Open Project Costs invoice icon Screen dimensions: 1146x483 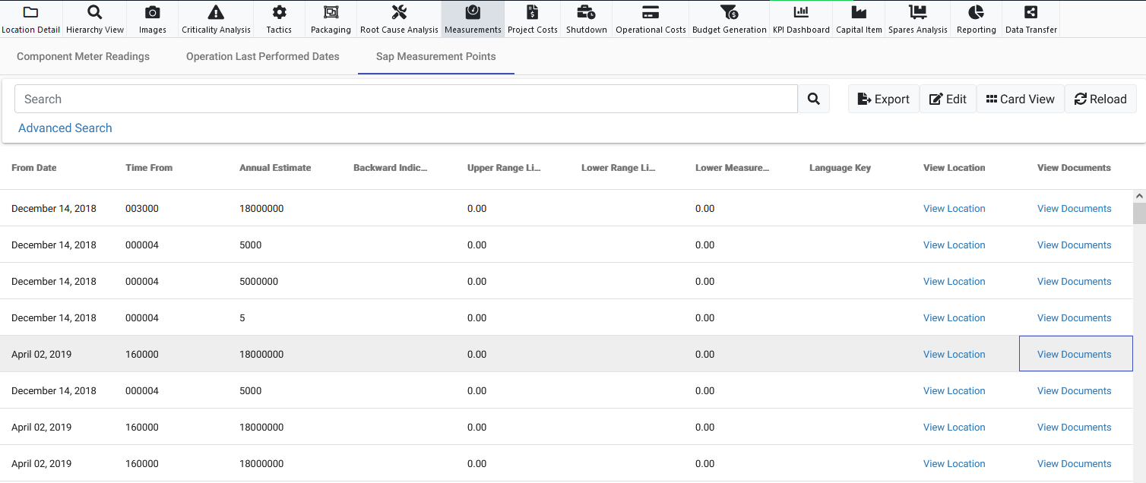[x=533, y=12]
